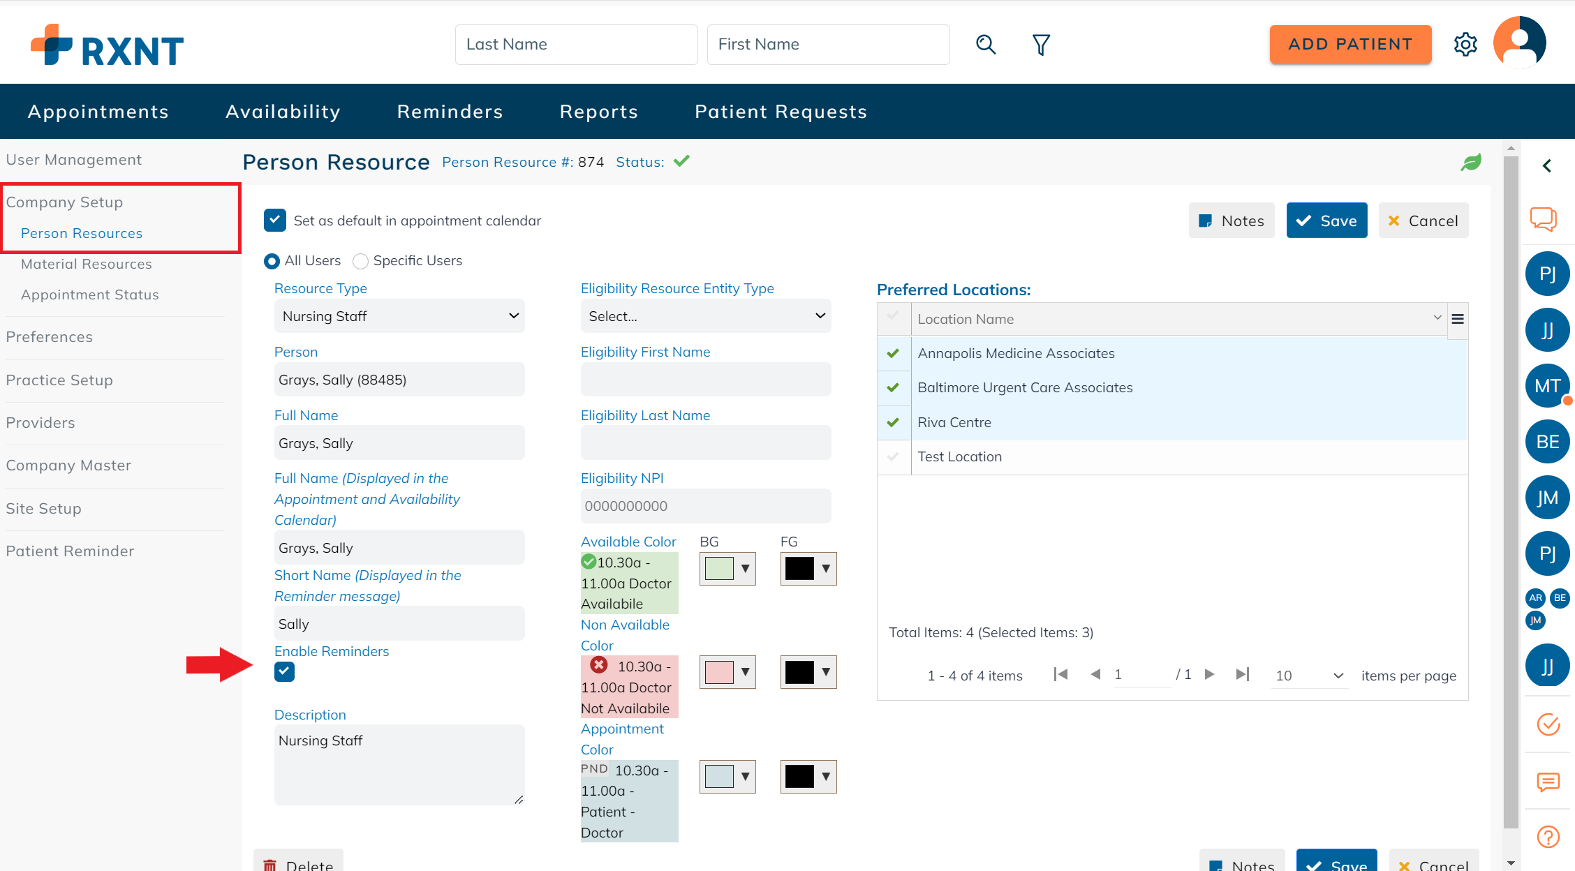Open the Preferred Locations grid menu icon

[x=1458, y=319]
